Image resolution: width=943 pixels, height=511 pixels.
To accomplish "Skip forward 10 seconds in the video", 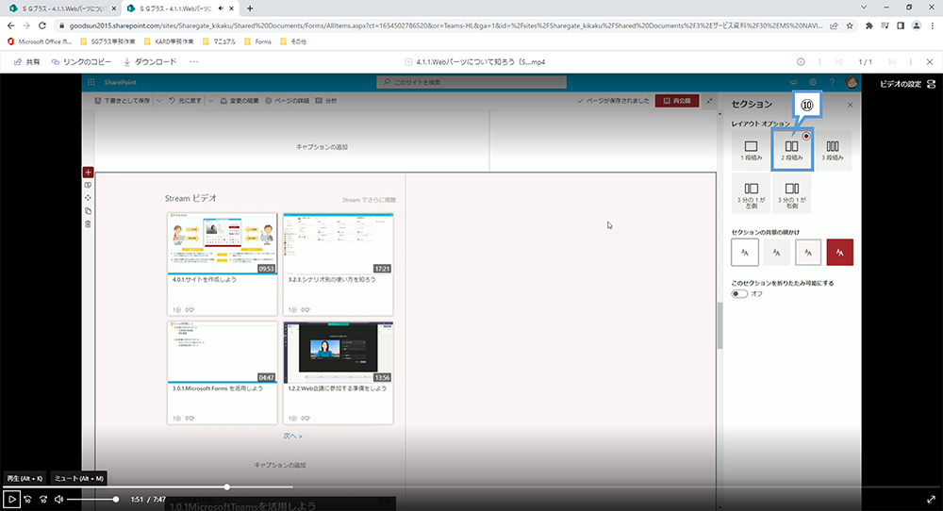I will point(43,499).
